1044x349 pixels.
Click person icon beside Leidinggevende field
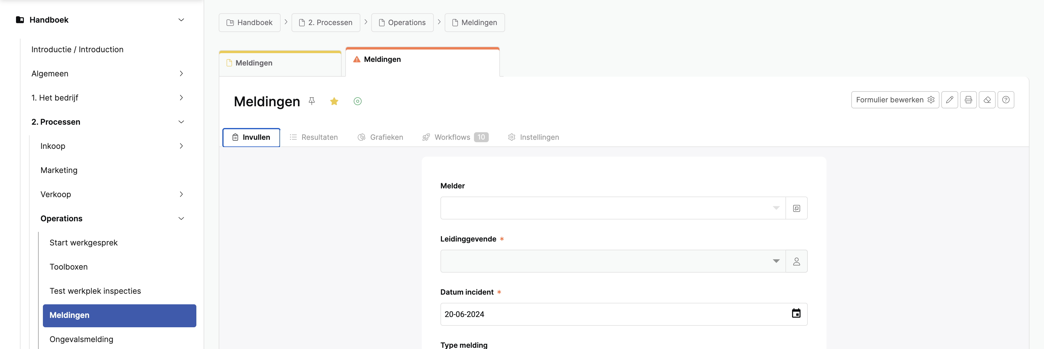point(796,261)
